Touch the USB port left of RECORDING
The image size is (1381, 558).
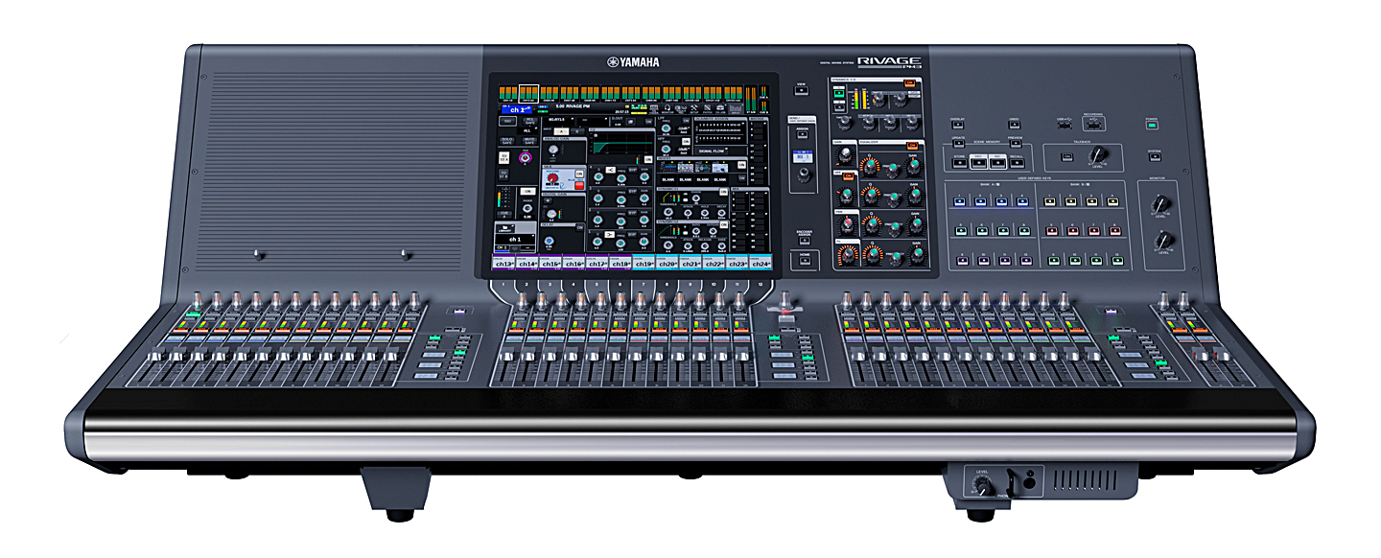[1065, 126]
